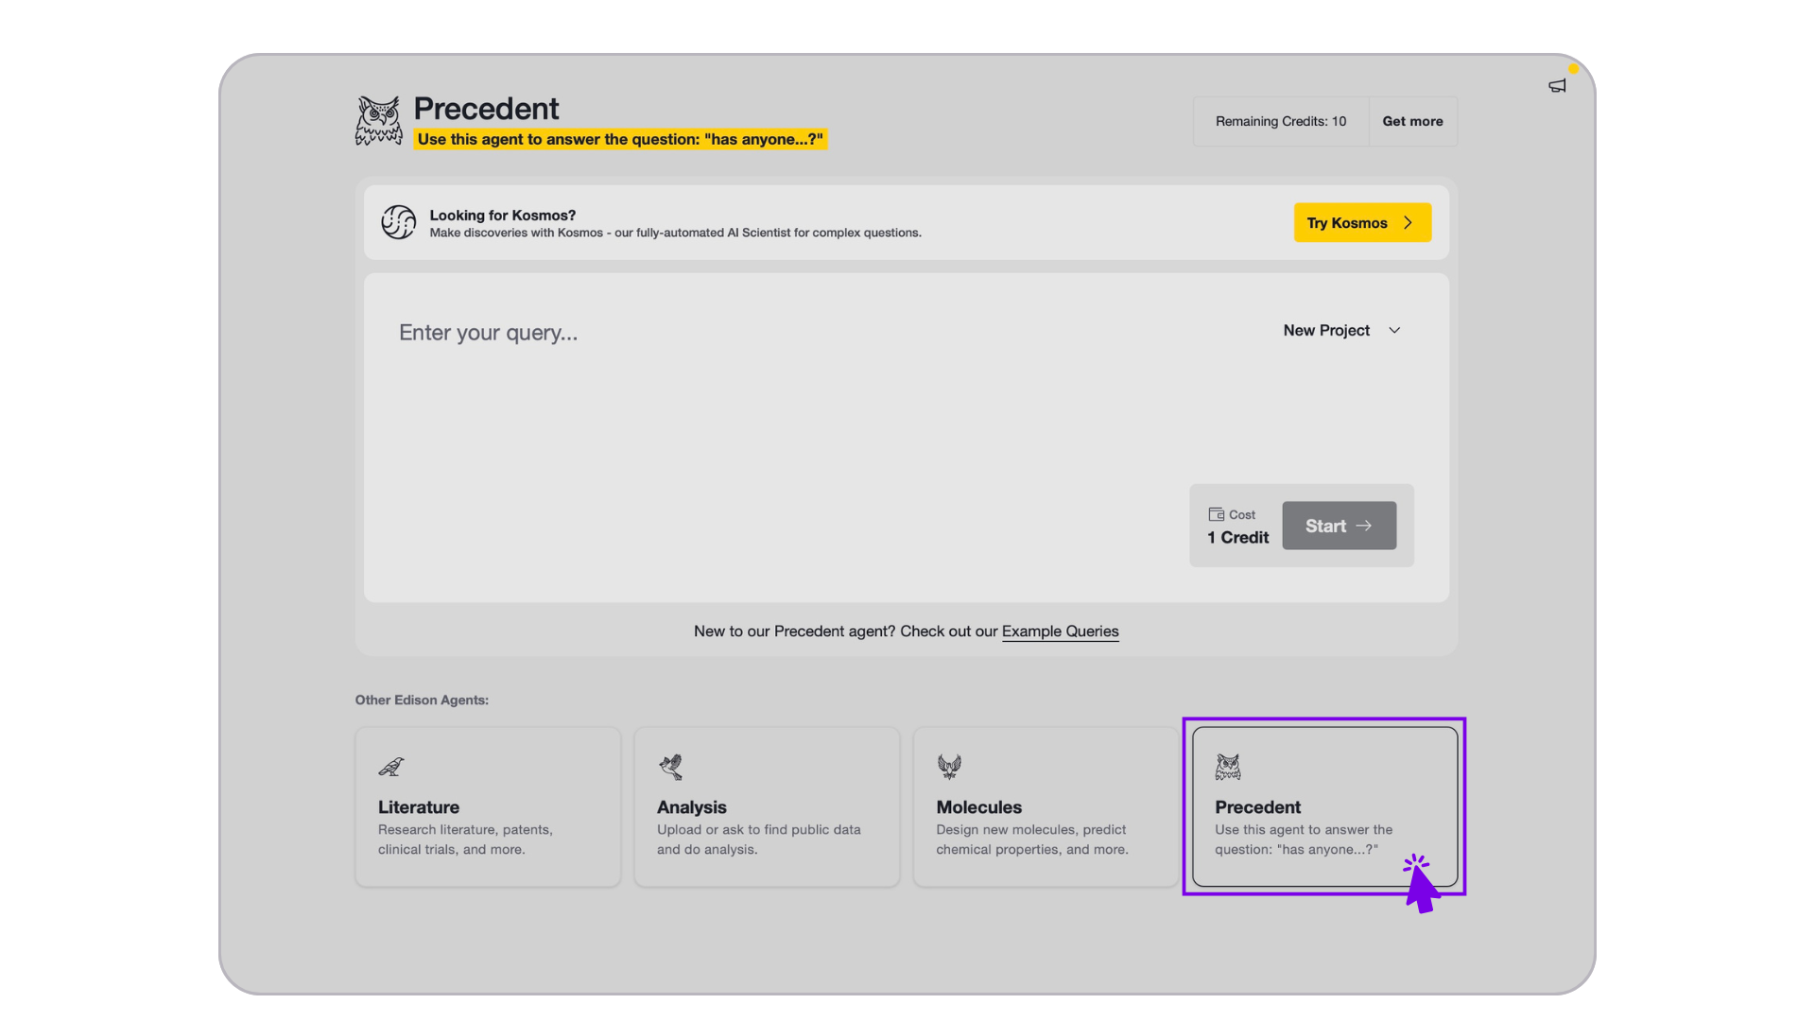Click the cost wallet icon
This screenshot has width=1815, height=1021.
click(1216, 514)
